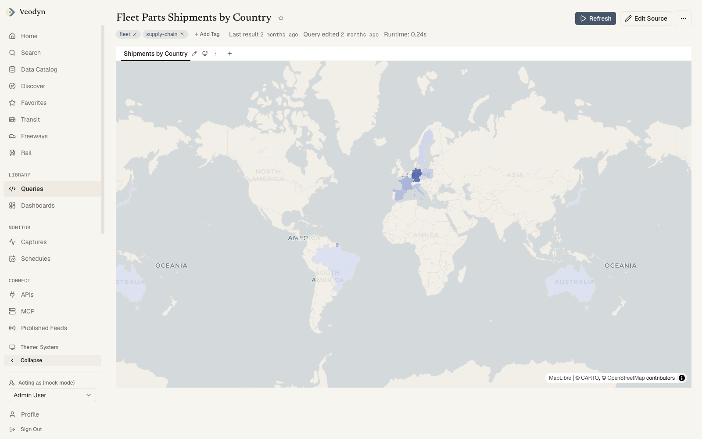Open the Profile page

click(52, 414)
